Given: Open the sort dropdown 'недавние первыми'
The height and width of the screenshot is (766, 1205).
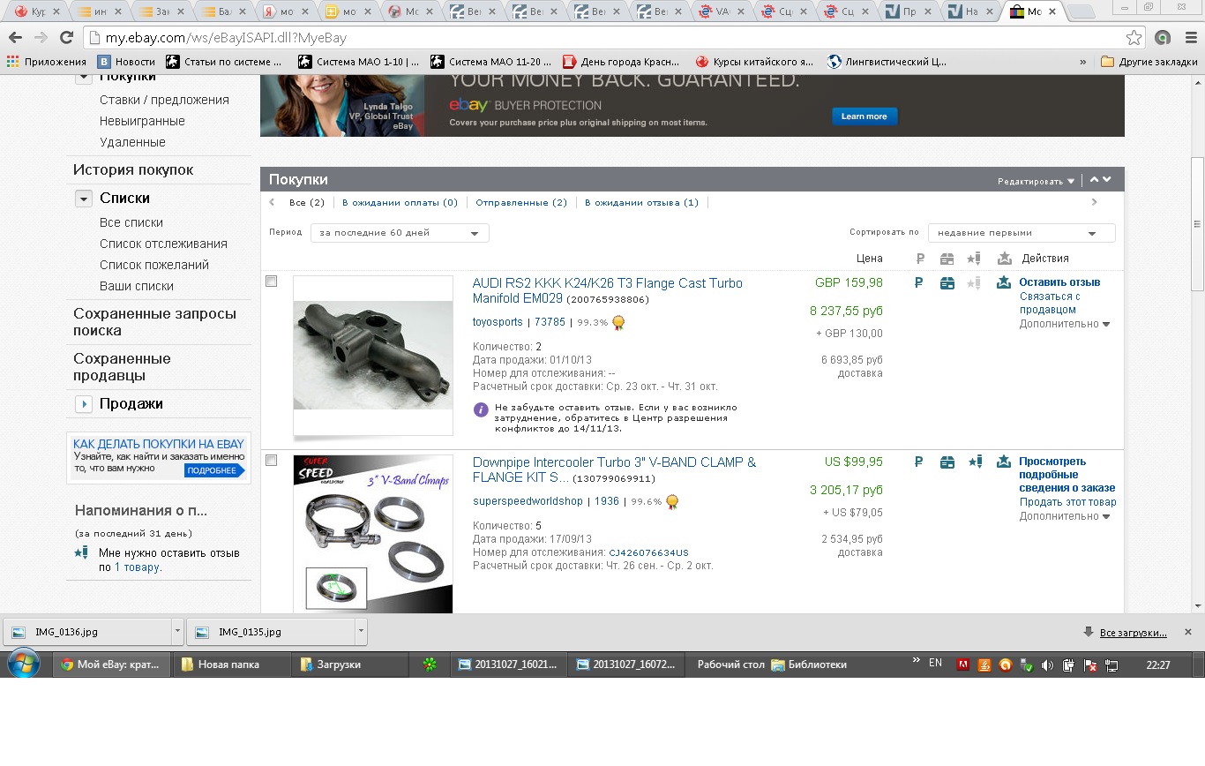Looking at the screenshot, I should 1021,233.
